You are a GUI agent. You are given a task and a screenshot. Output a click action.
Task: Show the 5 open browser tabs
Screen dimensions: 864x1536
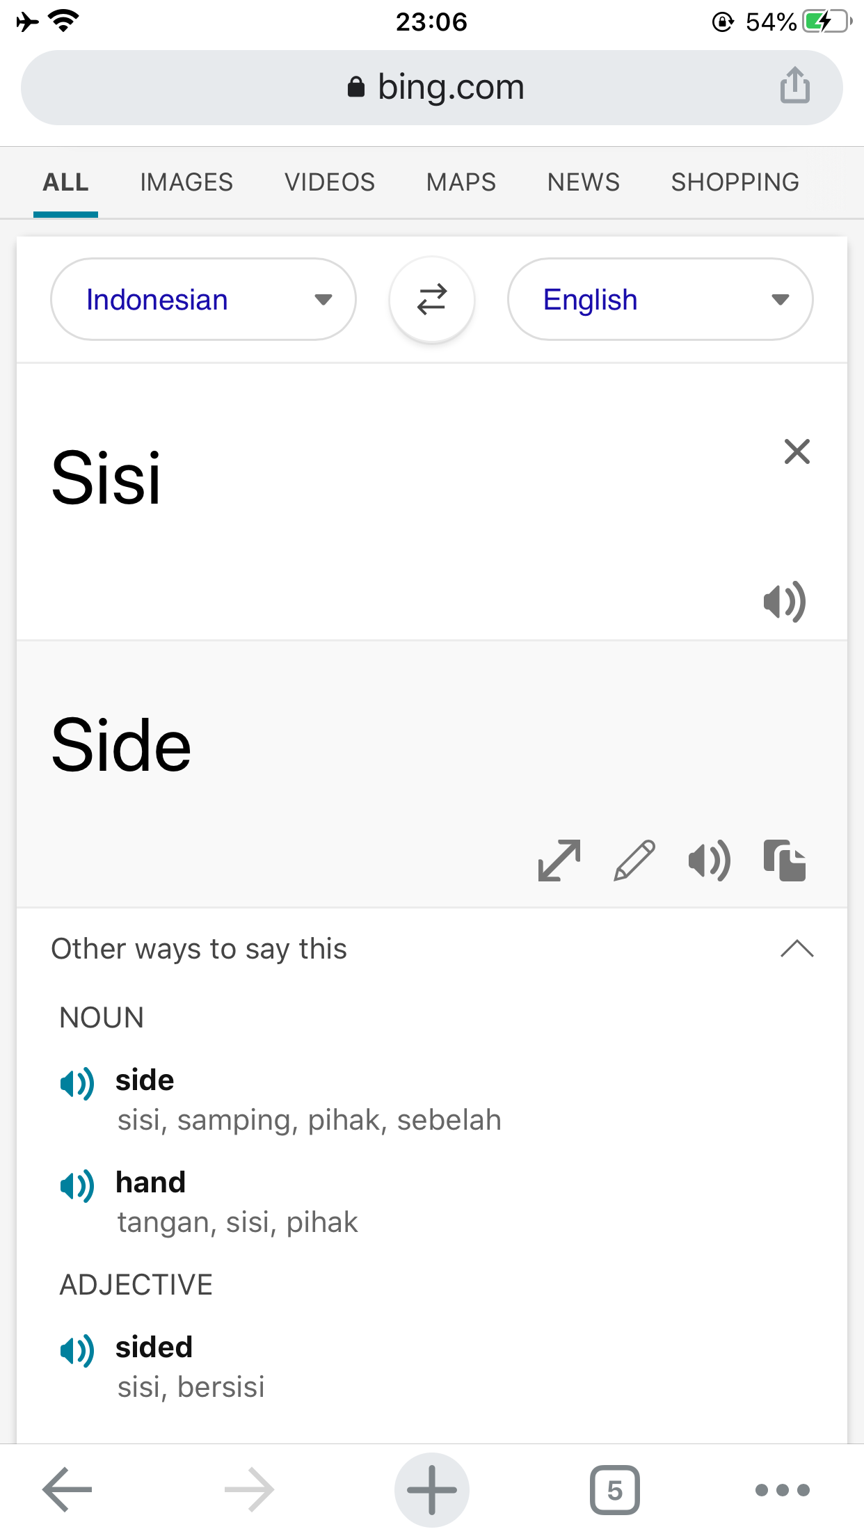pos(614,1489)
